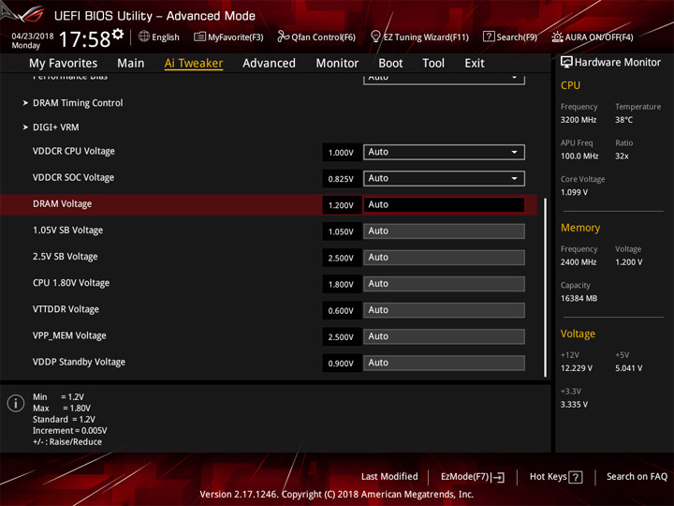The width and height of the screenshot is (674, 506).
Task: Click the 17:58 clock display
Action: click(84, 39)
